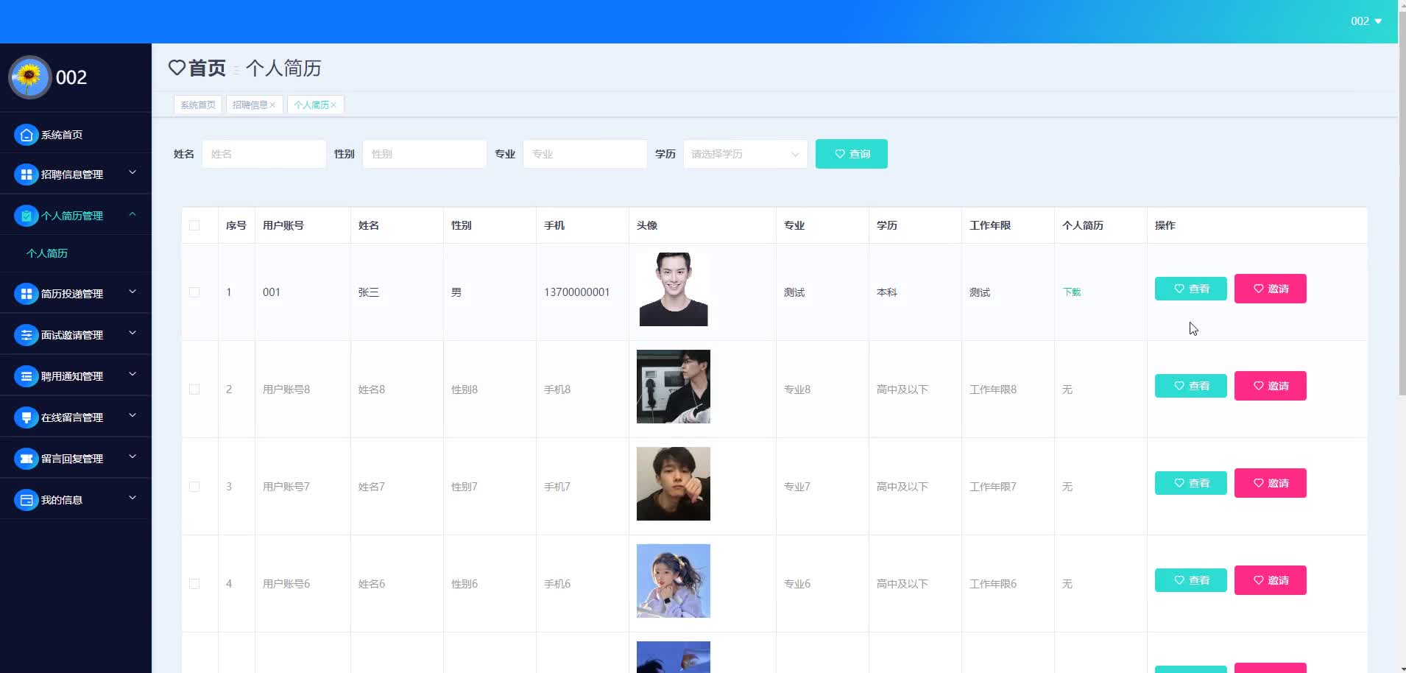Click the 首页 breadcrumb link
The width and height of the screenshot is (1406, 673).
(207, 68)
